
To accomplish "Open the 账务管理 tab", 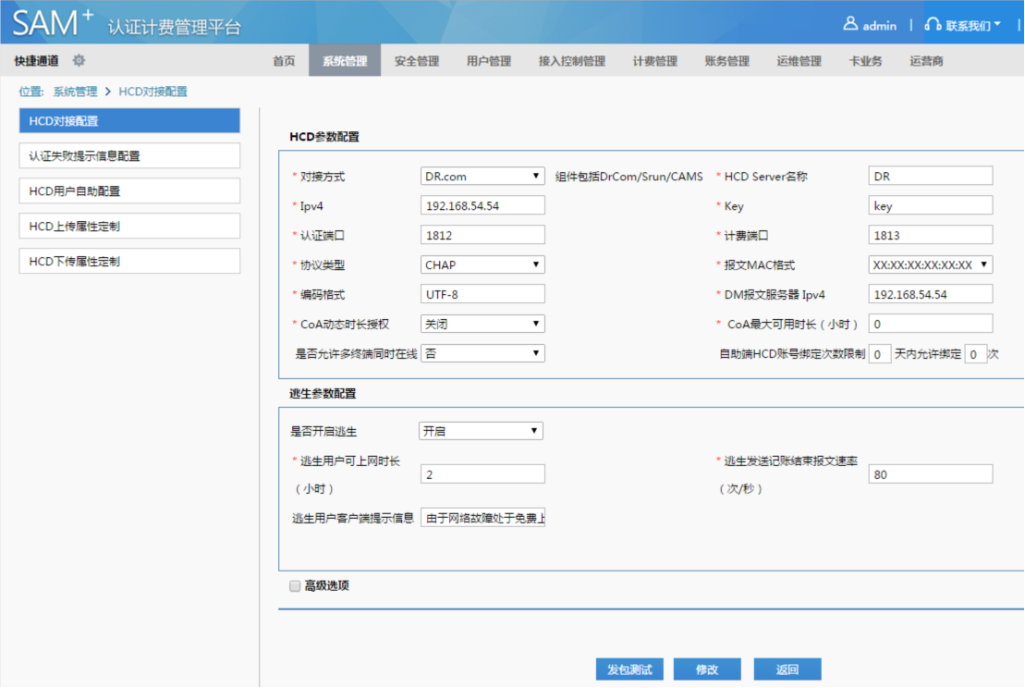I will click(x=726, y=61).
